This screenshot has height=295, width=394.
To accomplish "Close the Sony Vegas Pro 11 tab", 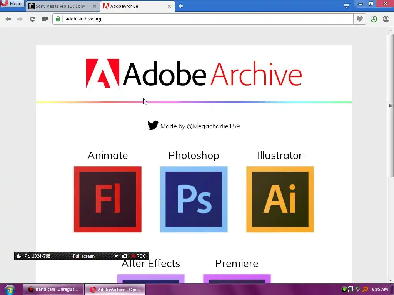I will coord(95,6).
